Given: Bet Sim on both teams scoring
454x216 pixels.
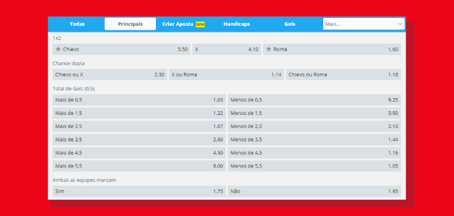Looking at the screenshot, I should pos(139,191).
